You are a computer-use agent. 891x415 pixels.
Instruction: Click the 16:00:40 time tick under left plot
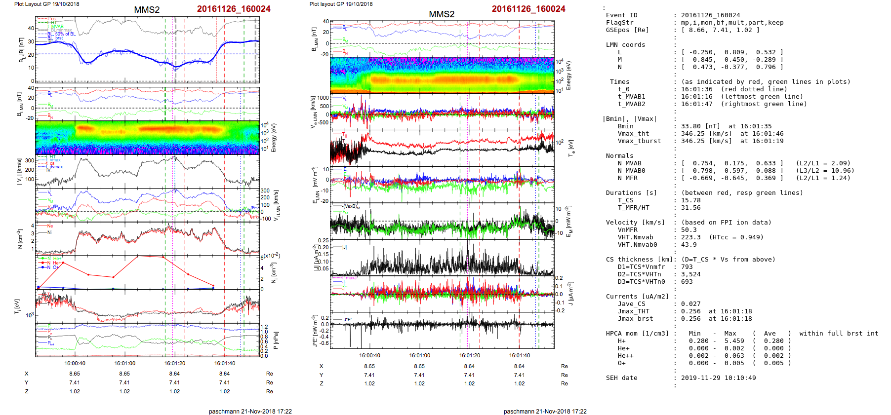tap(75, 364)
